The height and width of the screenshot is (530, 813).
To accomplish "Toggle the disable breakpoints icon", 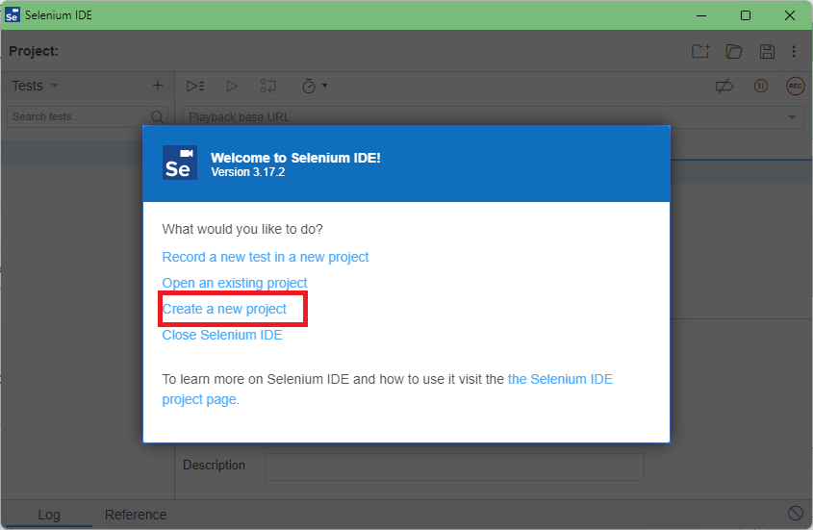I will [724, 86].
